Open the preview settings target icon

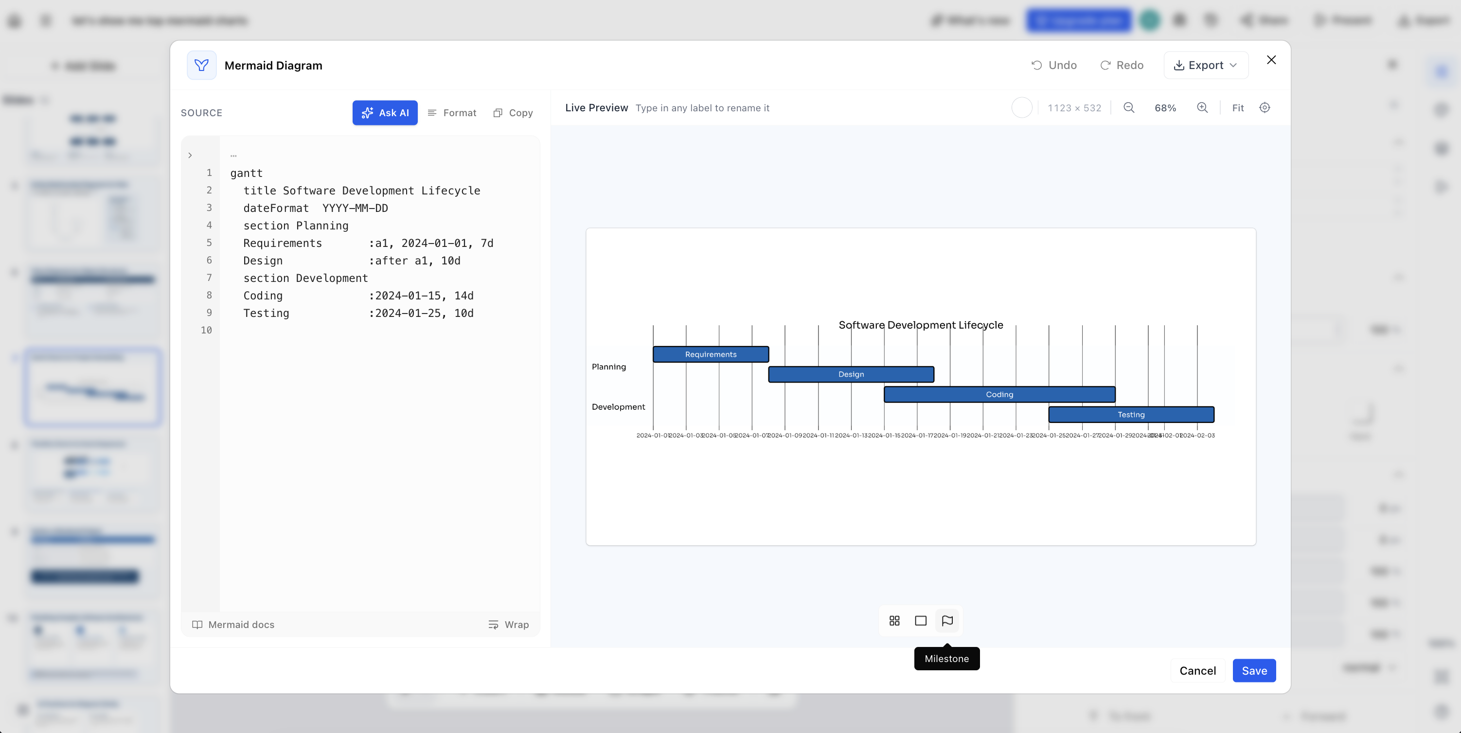tap(1265, 108)
